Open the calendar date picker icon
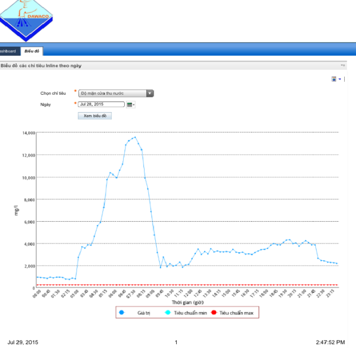 131,104
